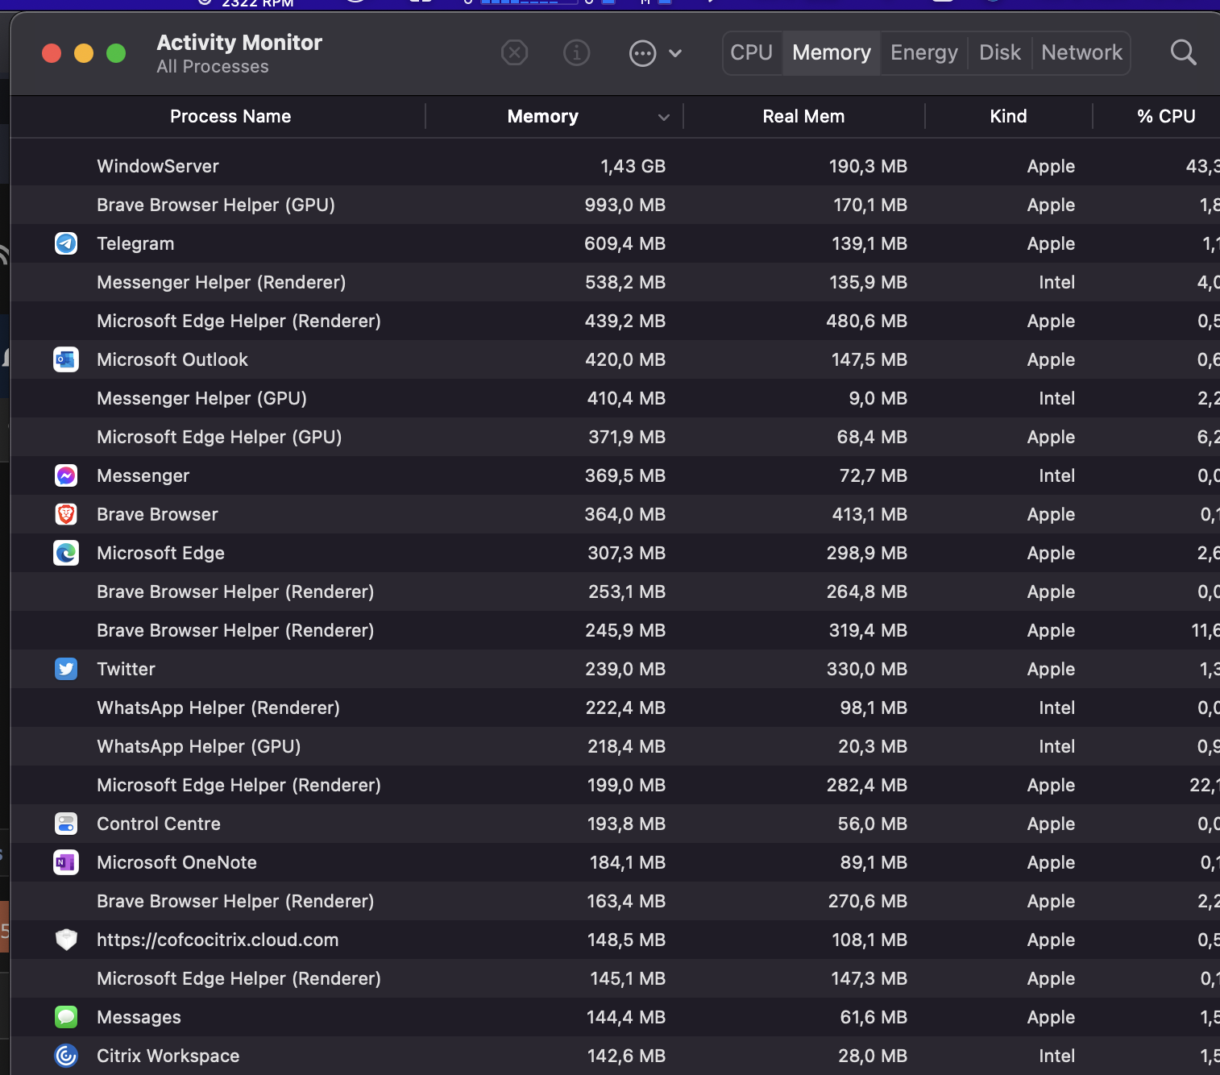Switch to the CPU tab
This screenshot has width=1220, height=1075.
[x=752, y=53]
